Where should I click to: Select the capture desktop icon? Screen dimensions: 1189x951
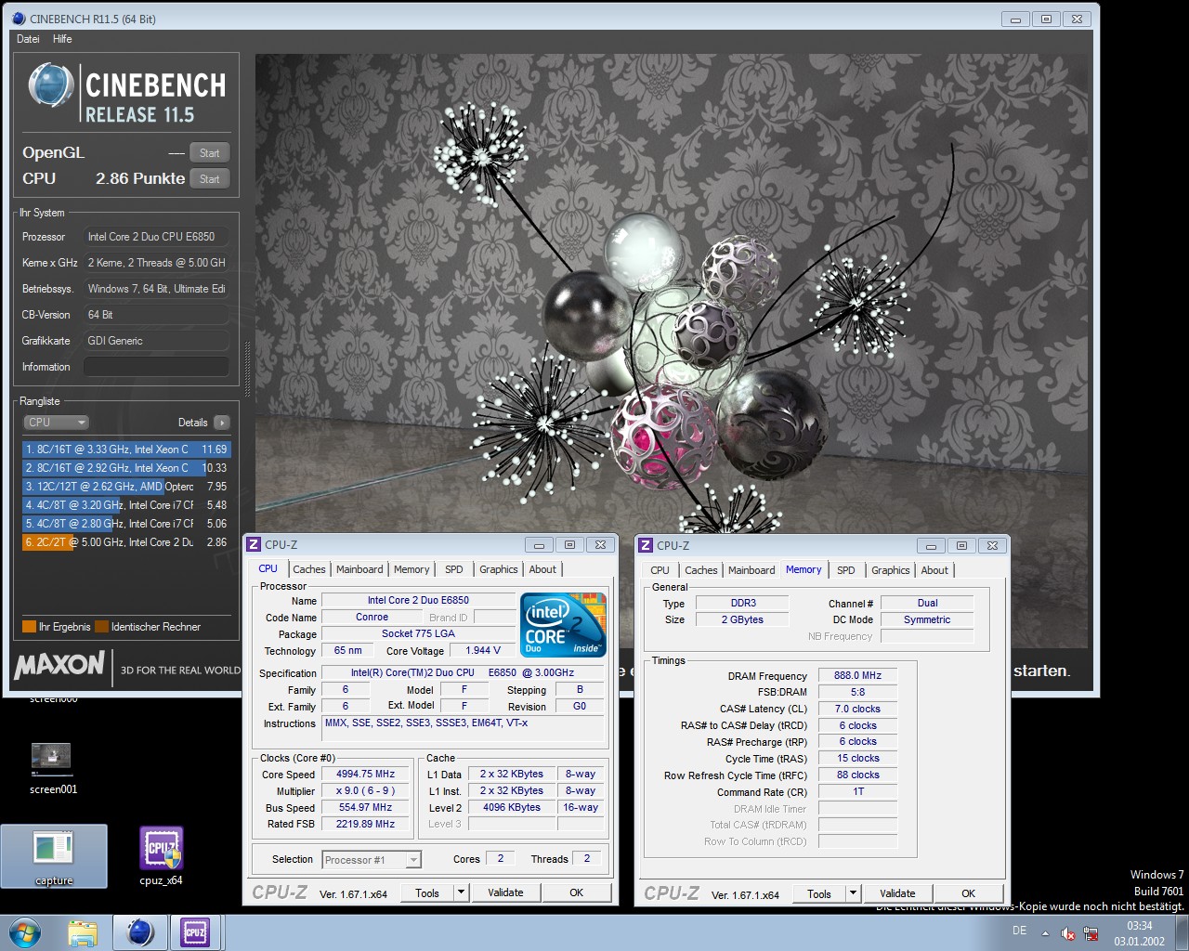54,856
